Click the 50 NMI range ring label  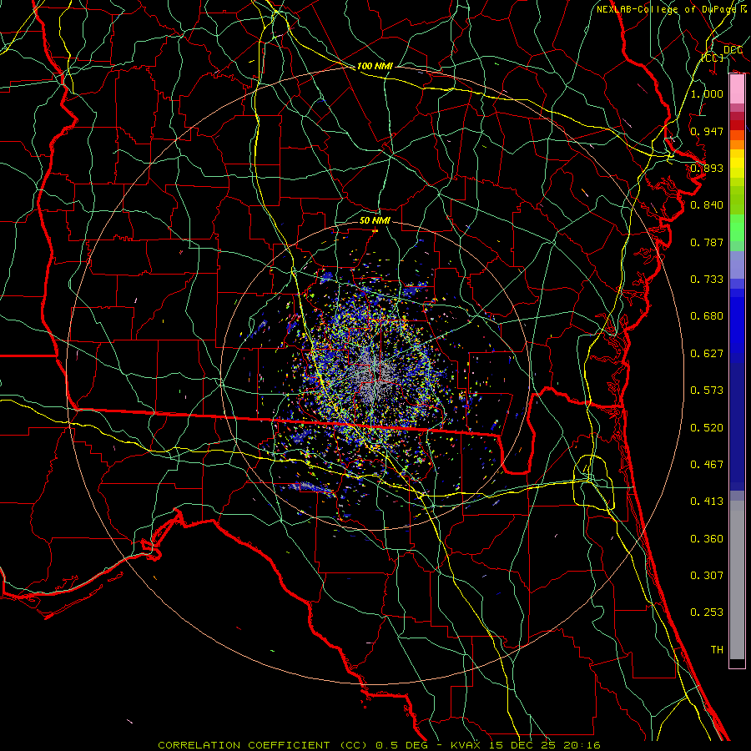pyautogui.click(x=375, y=220)
